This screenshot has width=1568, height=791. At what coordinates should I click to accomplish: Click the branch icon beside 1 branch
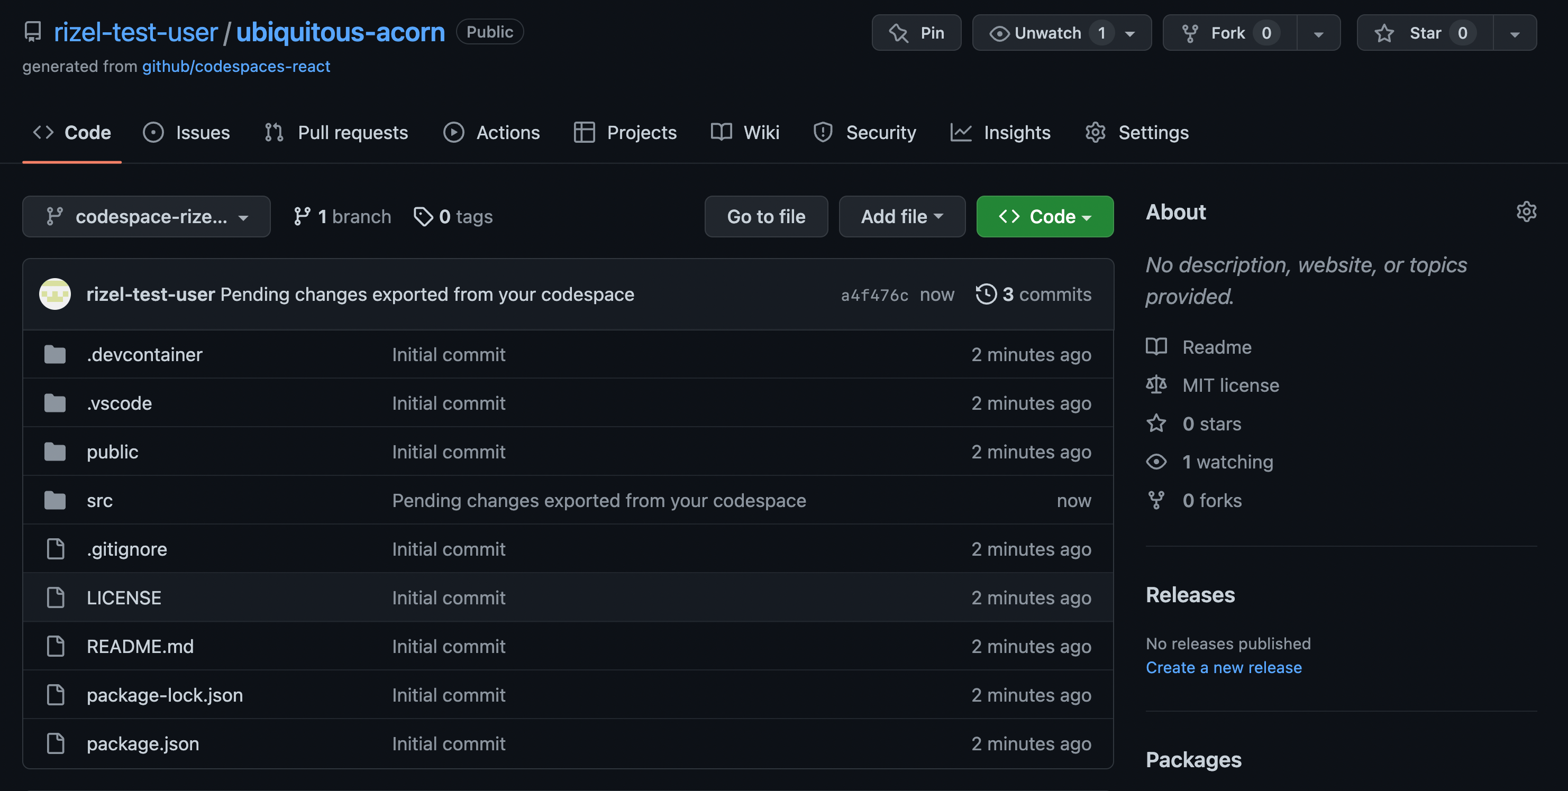click(x=302, y=217)
